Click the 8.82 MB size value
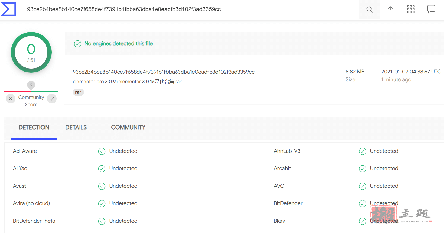 pos(355,72)
